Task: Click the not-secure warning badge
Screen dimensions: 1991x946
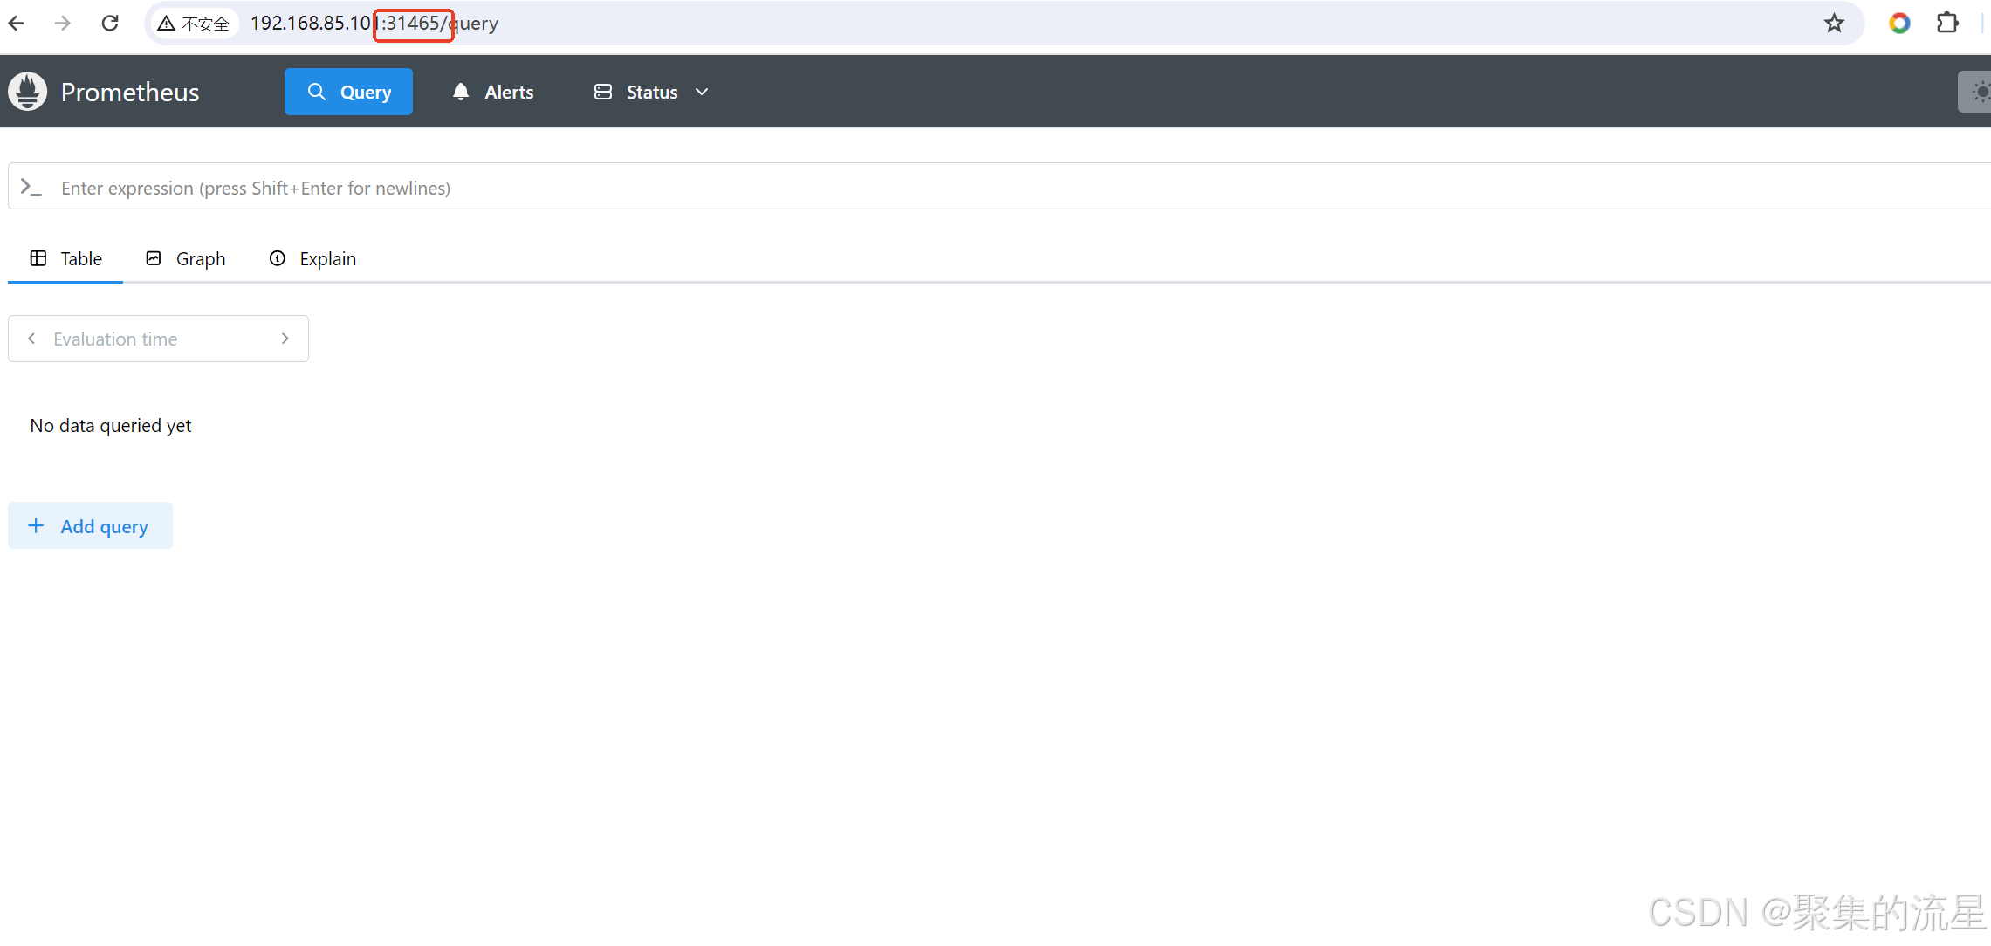Action: pyautogui.click(x=193, y=24)
